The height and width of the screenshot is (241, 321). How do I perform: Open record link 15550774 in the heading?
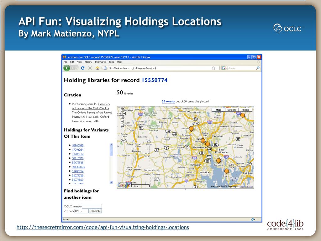tap(155, 80)
